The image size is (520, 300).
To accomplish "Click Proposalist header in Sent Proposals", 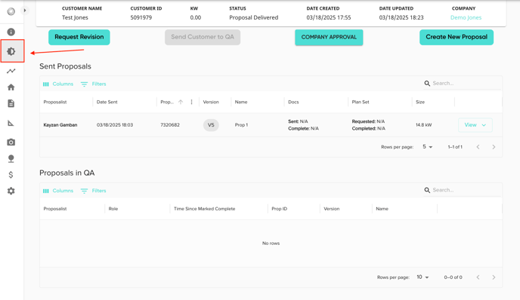I will (55, 102).
